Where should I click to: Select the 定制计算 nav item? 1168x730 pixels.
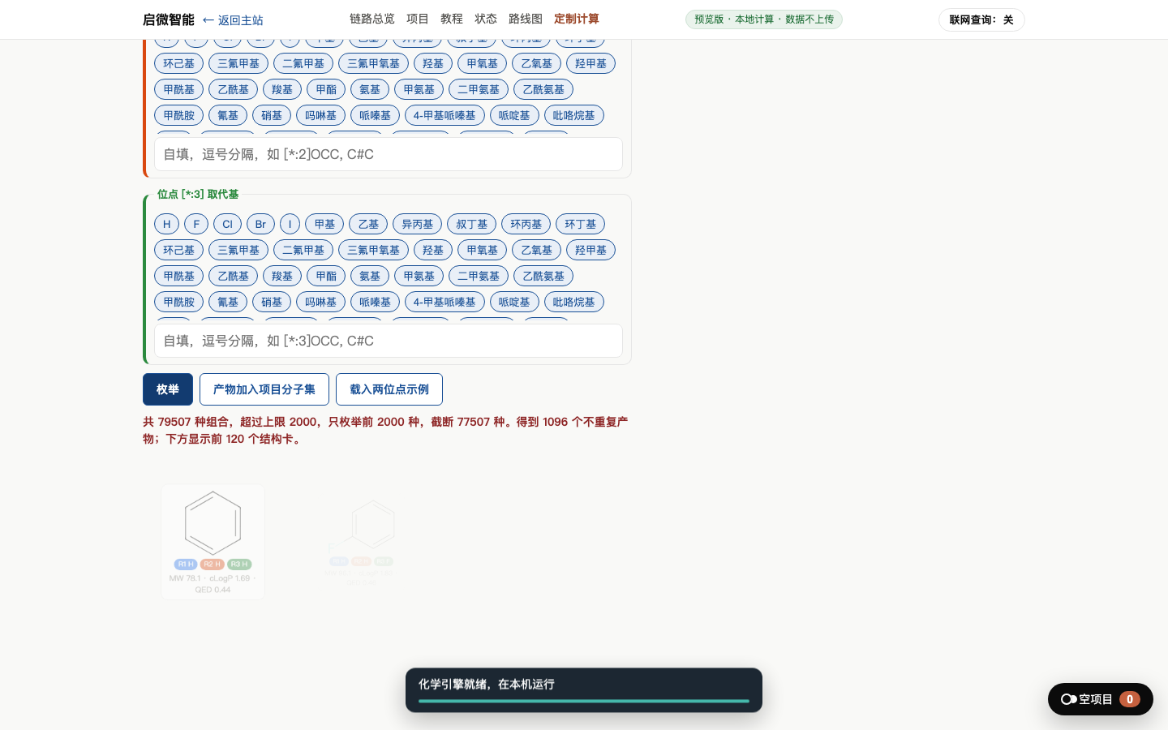[x=577, y=19]
